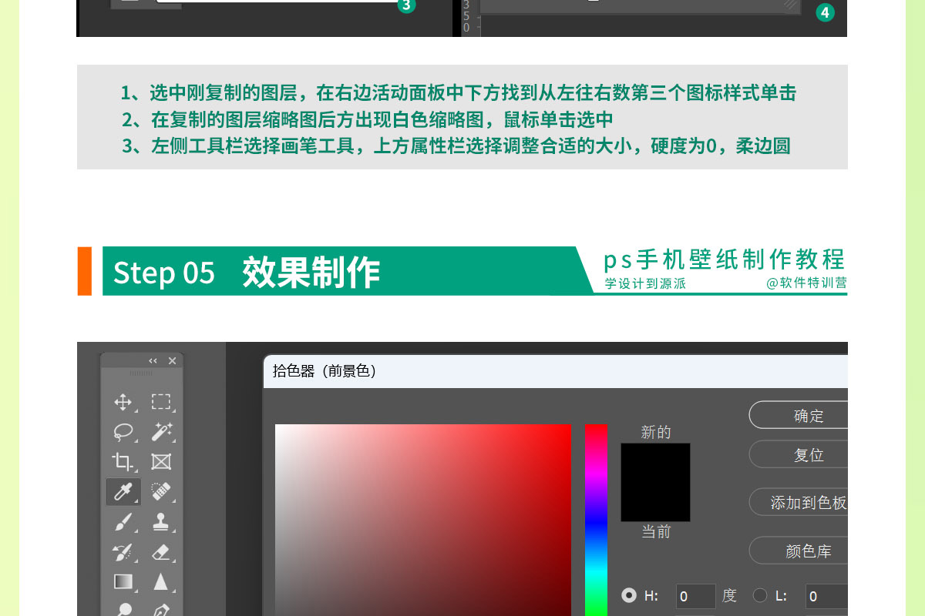925x616 pixels.
Task: Select the Gradient tool
Action: (x=123, y=582)
